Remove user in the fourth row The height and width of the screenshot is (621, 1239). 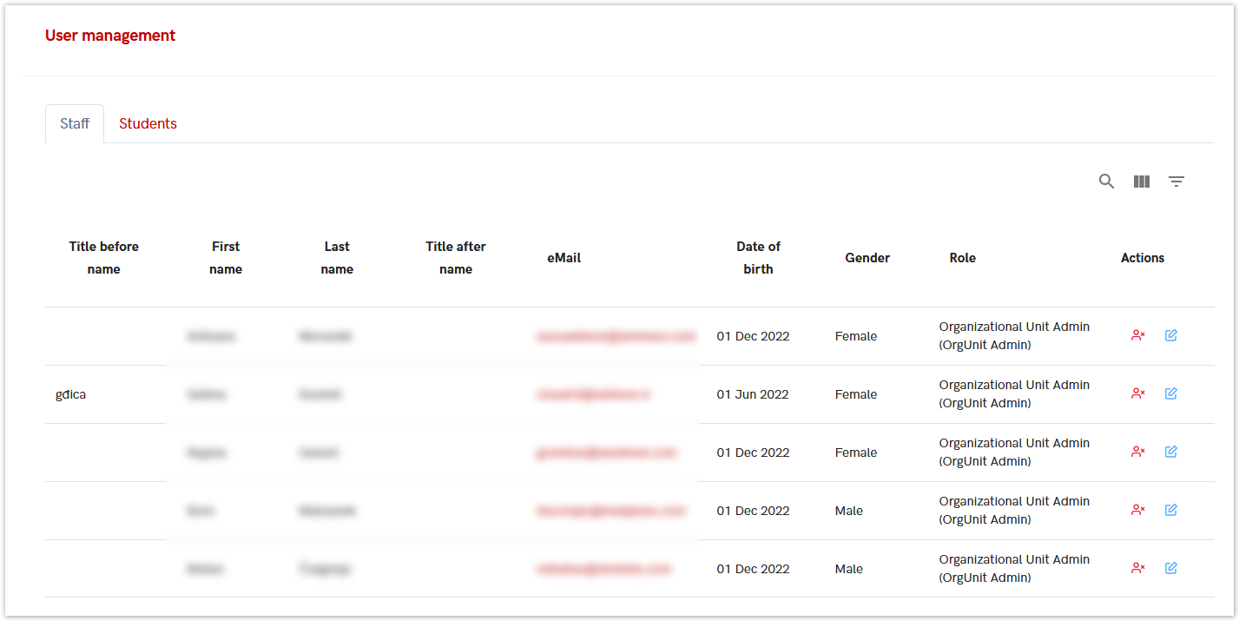coord(1138,510)
